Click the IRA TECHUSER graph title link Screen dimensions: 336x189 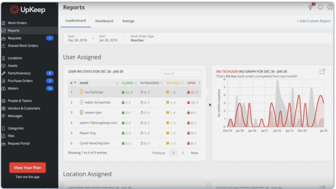pos(227,72)
